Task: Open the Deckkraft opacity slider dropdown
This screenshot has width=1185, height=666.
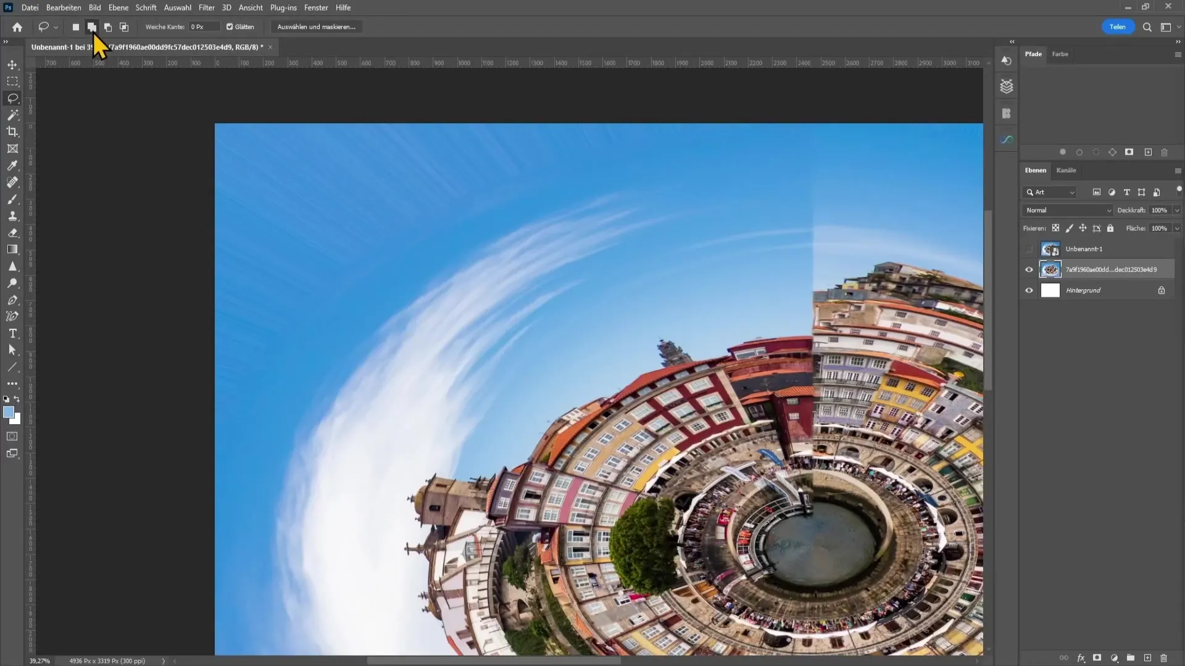Action: [x=1177, y=210]
